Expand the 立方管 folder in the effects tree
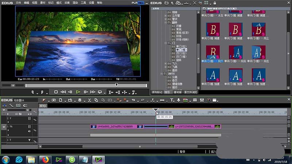The width and height of the screenshot is (292, 164). (x=166, y=15)
